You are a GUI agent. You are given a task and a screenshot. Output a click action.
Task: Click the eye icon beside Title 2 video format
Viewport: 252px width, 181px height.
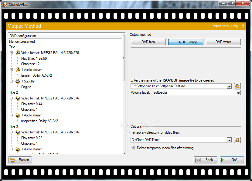(x=18, y=98)
